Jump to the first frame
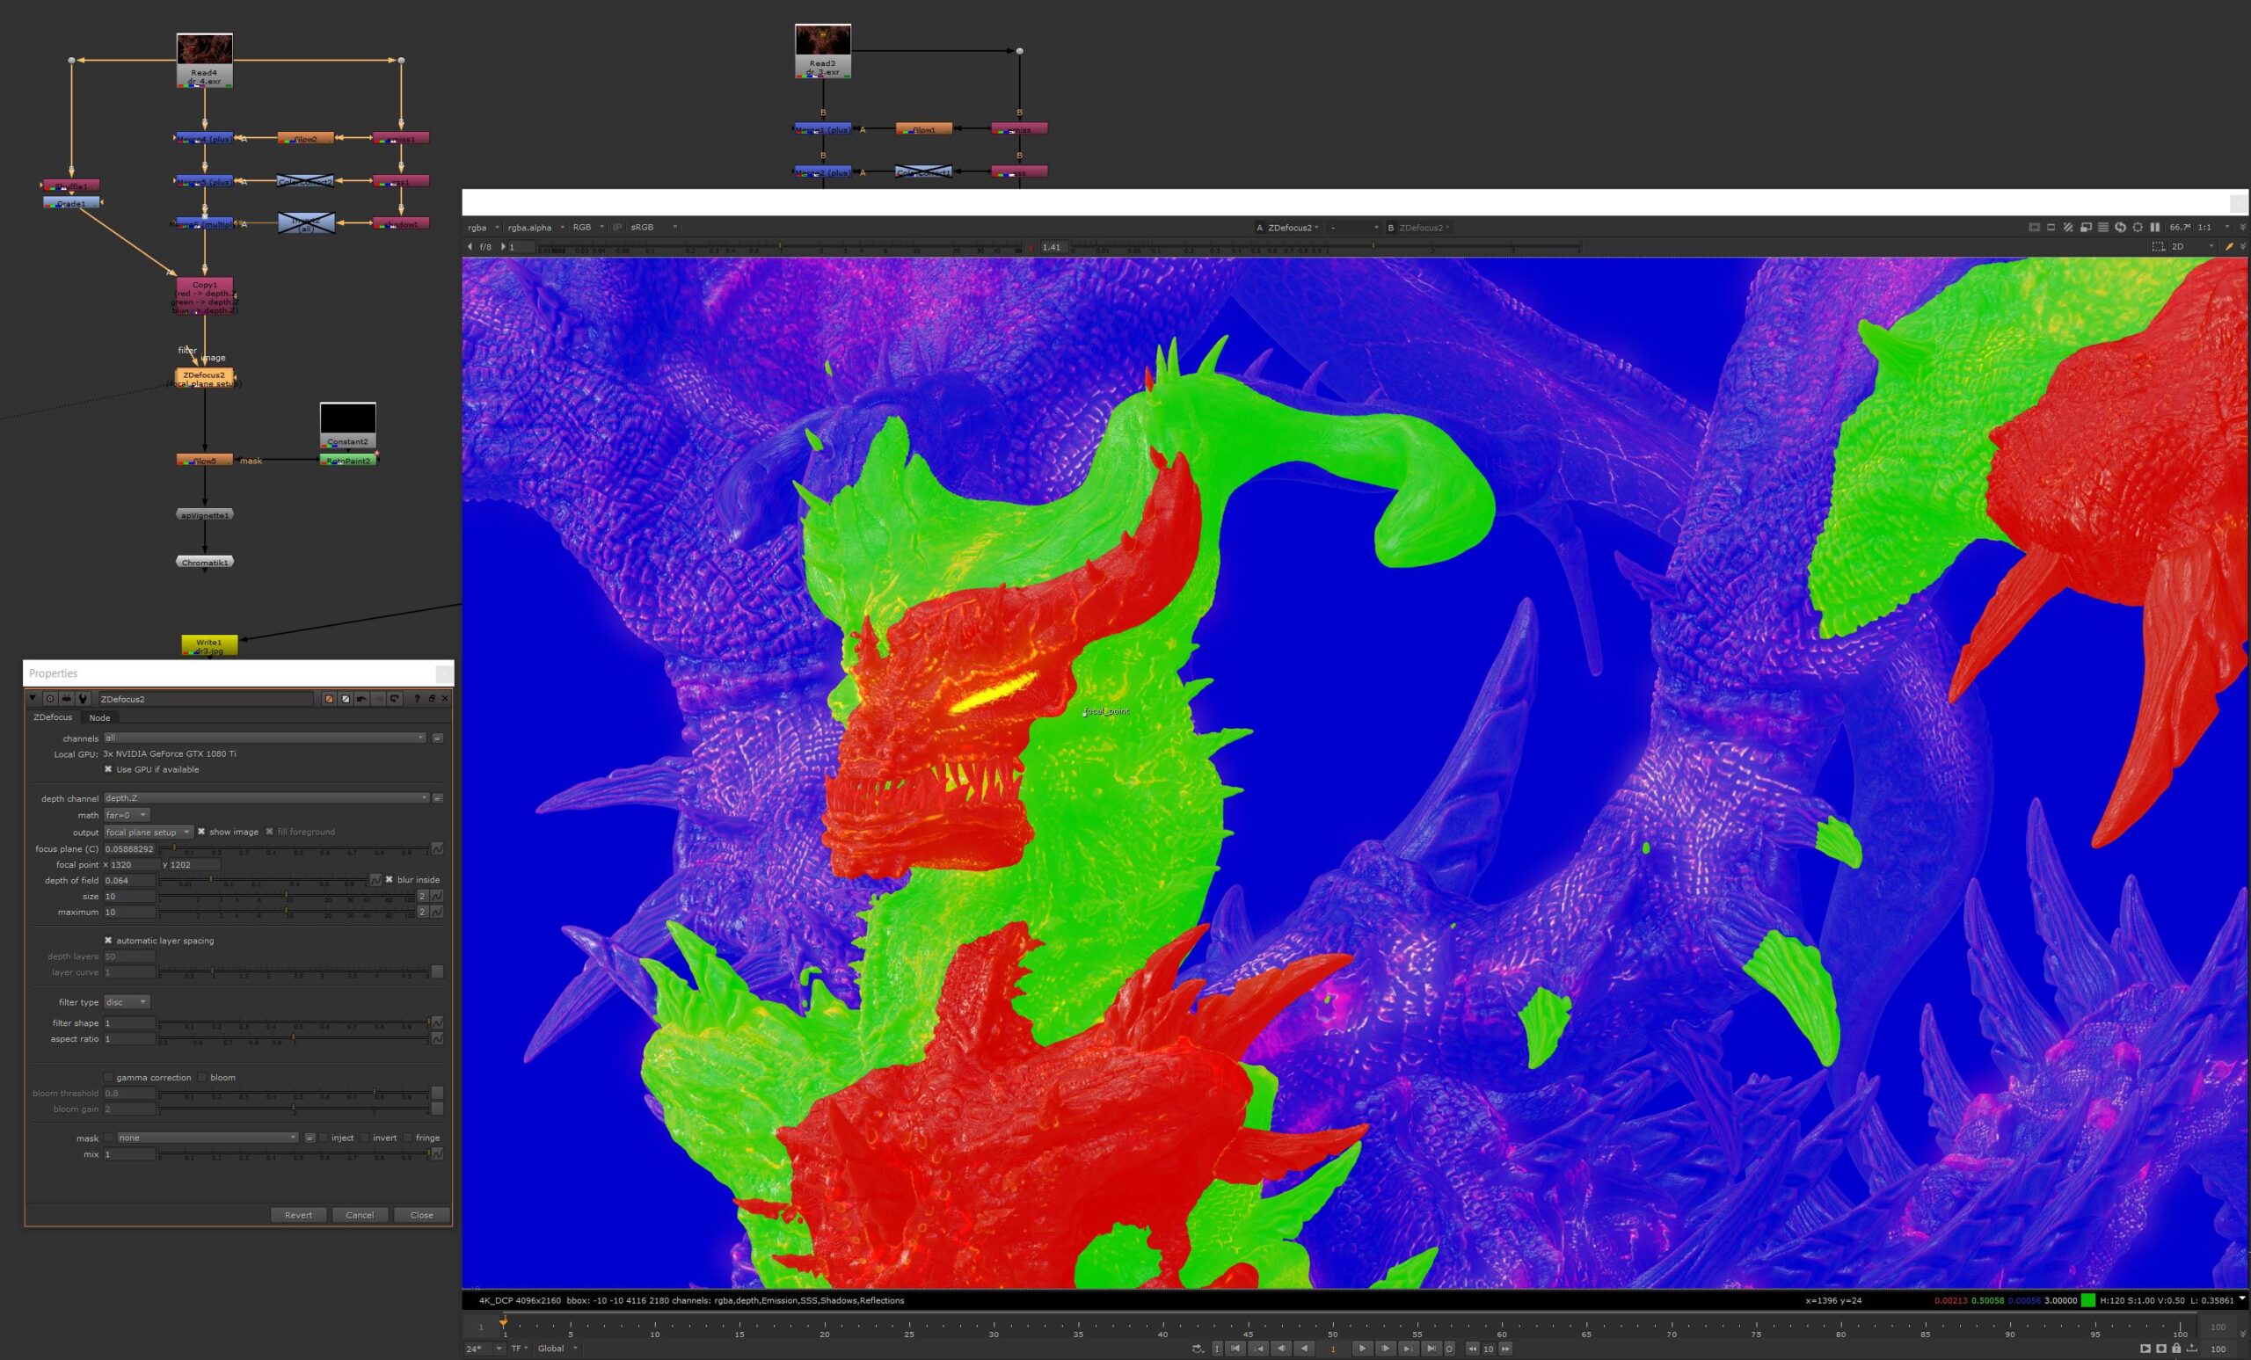Screen dimensions: 2251x1360 1236,1348
